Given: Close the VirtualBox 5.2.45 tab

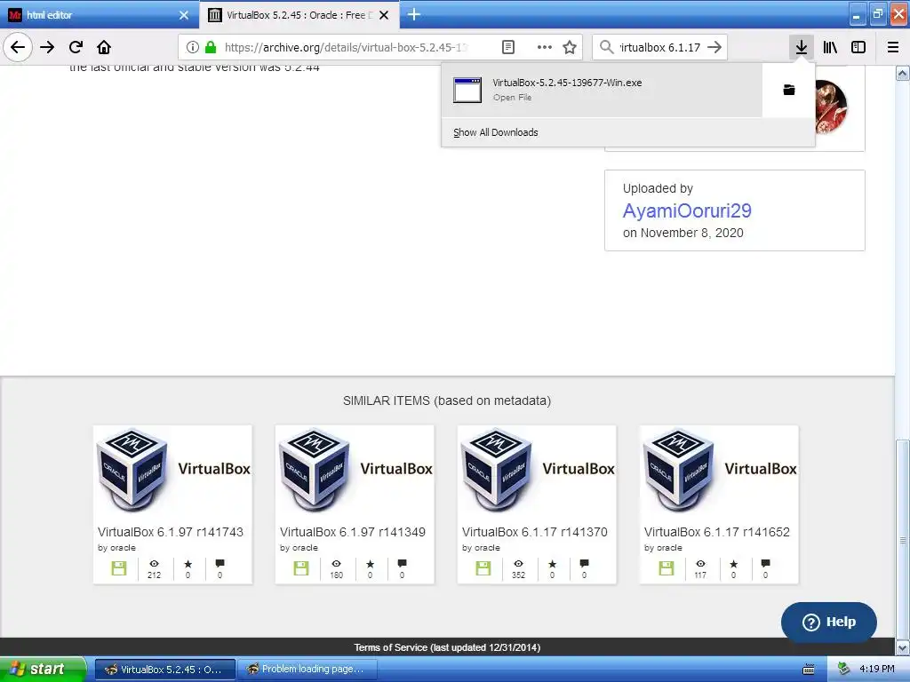Looking at the screenshot, I should click(384, 15).
